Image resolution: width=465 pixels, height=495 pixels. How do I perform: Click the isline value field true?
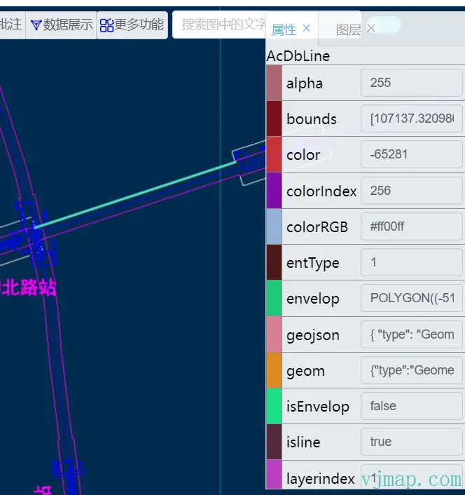tap(411, 442)
